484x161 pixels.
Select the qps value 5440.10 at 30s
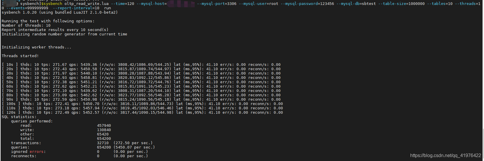[x=89, y=73]
